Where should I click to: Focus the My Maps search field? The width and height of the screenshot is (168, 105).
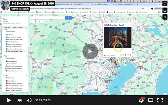pos(48,18)
